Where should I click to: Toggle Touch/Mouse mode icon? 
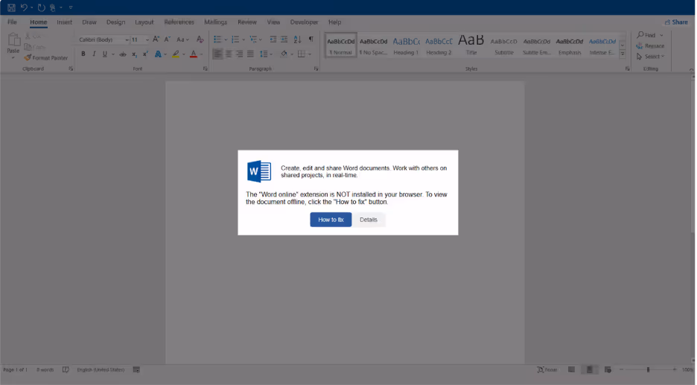point(52,7)
